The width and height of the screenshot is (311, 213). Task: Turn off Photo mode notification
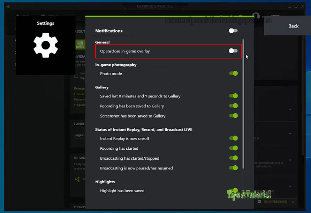coord(234,73)
